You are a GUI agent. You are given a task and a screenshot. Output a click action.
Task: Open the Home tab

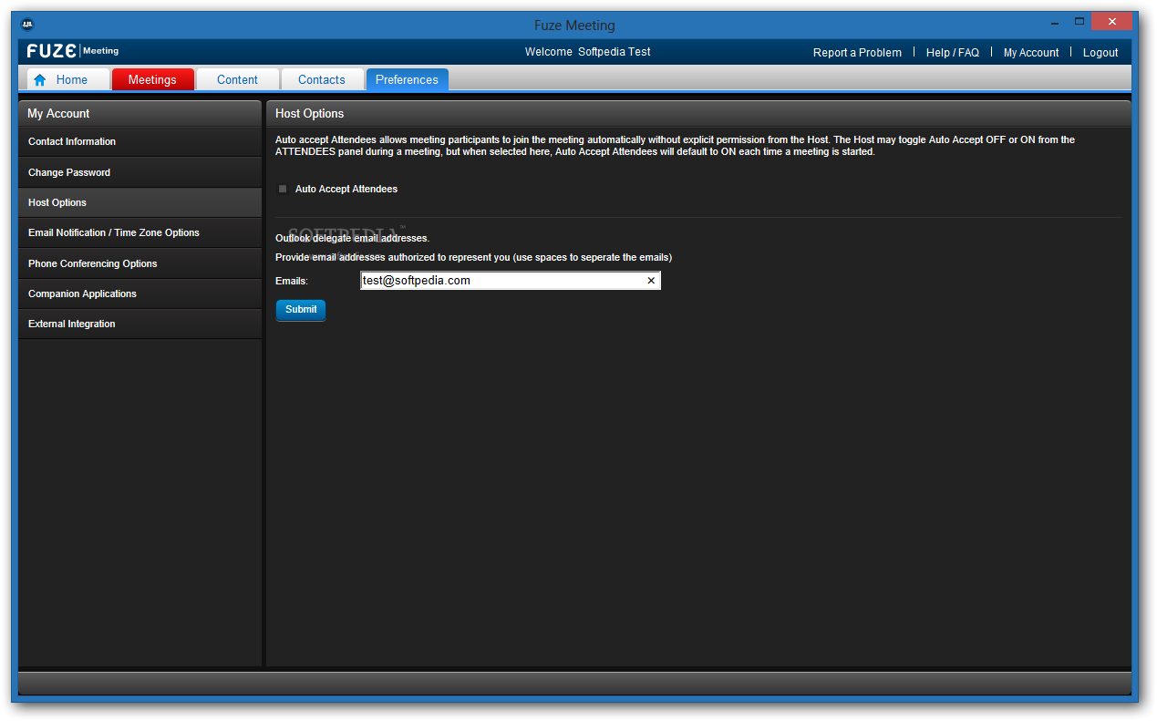[x=68, y=80]
